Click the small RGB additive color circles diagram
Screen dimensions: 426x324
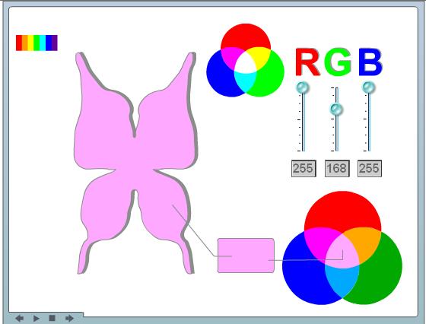pyautogui.click(x=245, y=60)
